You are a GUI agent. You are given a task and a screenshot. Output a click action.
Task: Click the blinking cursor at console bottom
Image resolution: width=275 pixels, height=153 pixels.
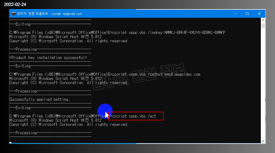[x=10, y=143]
